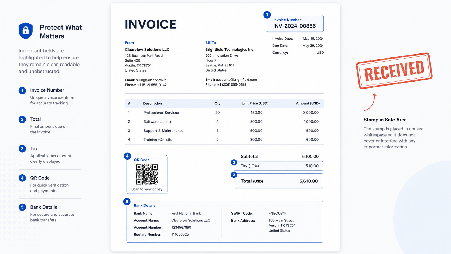Select the Professional Services line item row
Viewport: 451px width, 254px height.
[224, 113]
